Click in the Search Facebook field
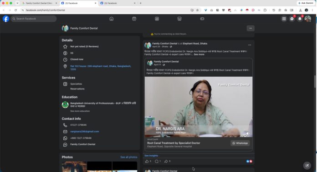Screen dimensions: 317x172 34,19
